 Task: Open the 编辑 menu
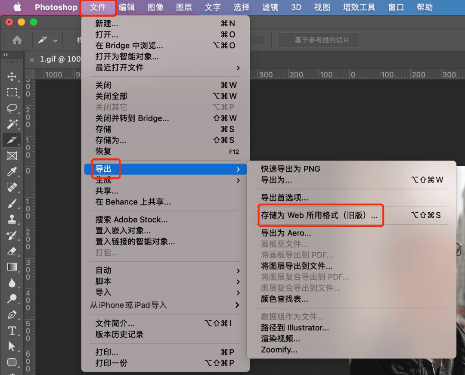[127, 7]
